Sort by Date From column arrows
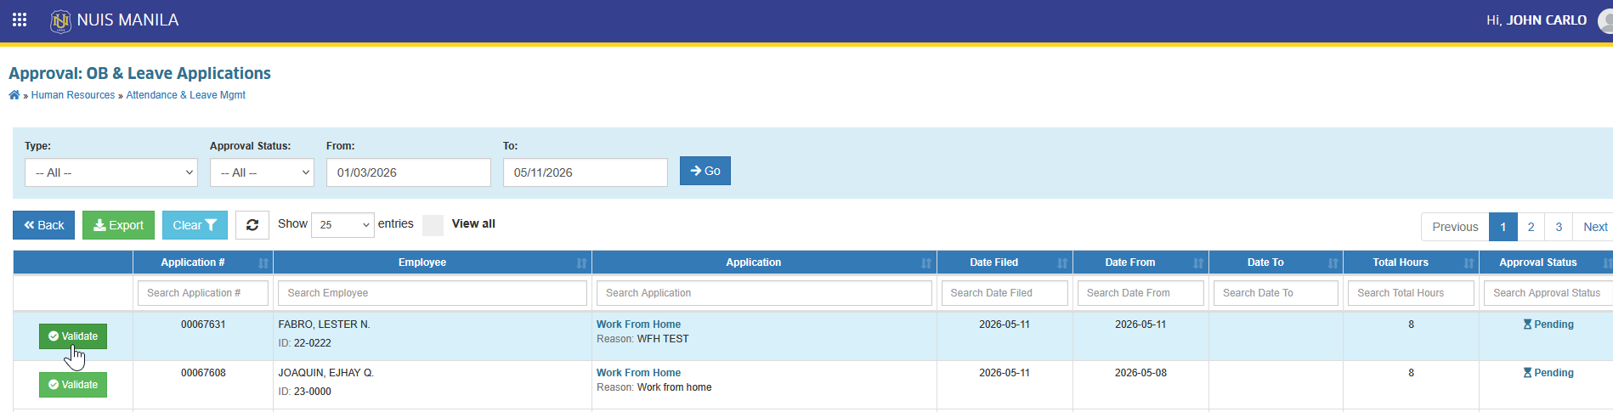This screenshot has height=412, width=1613. [1198, 263]
